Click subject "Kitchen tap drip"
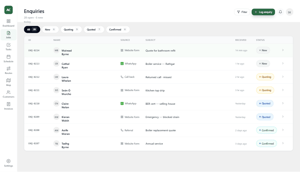The image size is (300, 175). [155, 90]
